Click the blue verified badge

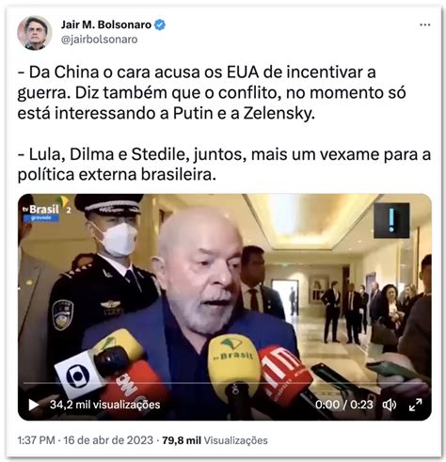point(160,24)
